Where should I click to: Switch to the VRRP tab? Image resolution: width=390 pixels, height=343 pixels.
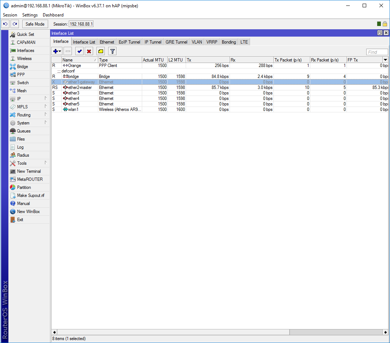coord(212,42)
